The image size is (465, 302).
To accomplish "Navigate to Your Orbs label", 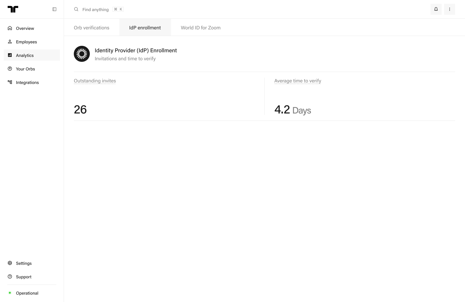I will click(26, 69).
